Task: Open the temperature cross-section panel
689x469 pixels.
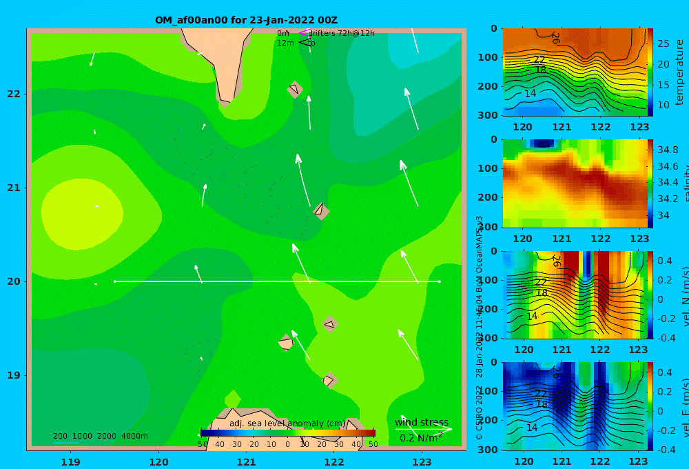Action: pos(575,72)
